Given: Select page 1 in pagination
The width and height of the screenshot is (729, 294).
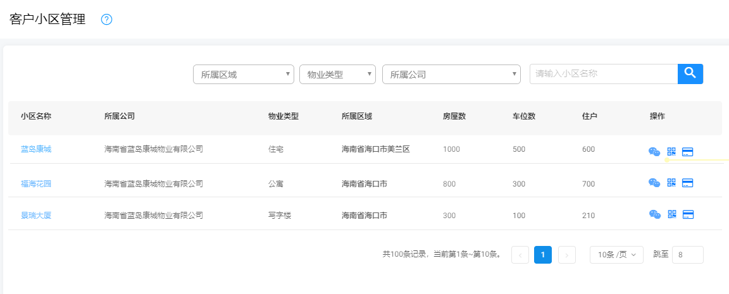Looking at the screenshot, I should click(x=542, y=255).
